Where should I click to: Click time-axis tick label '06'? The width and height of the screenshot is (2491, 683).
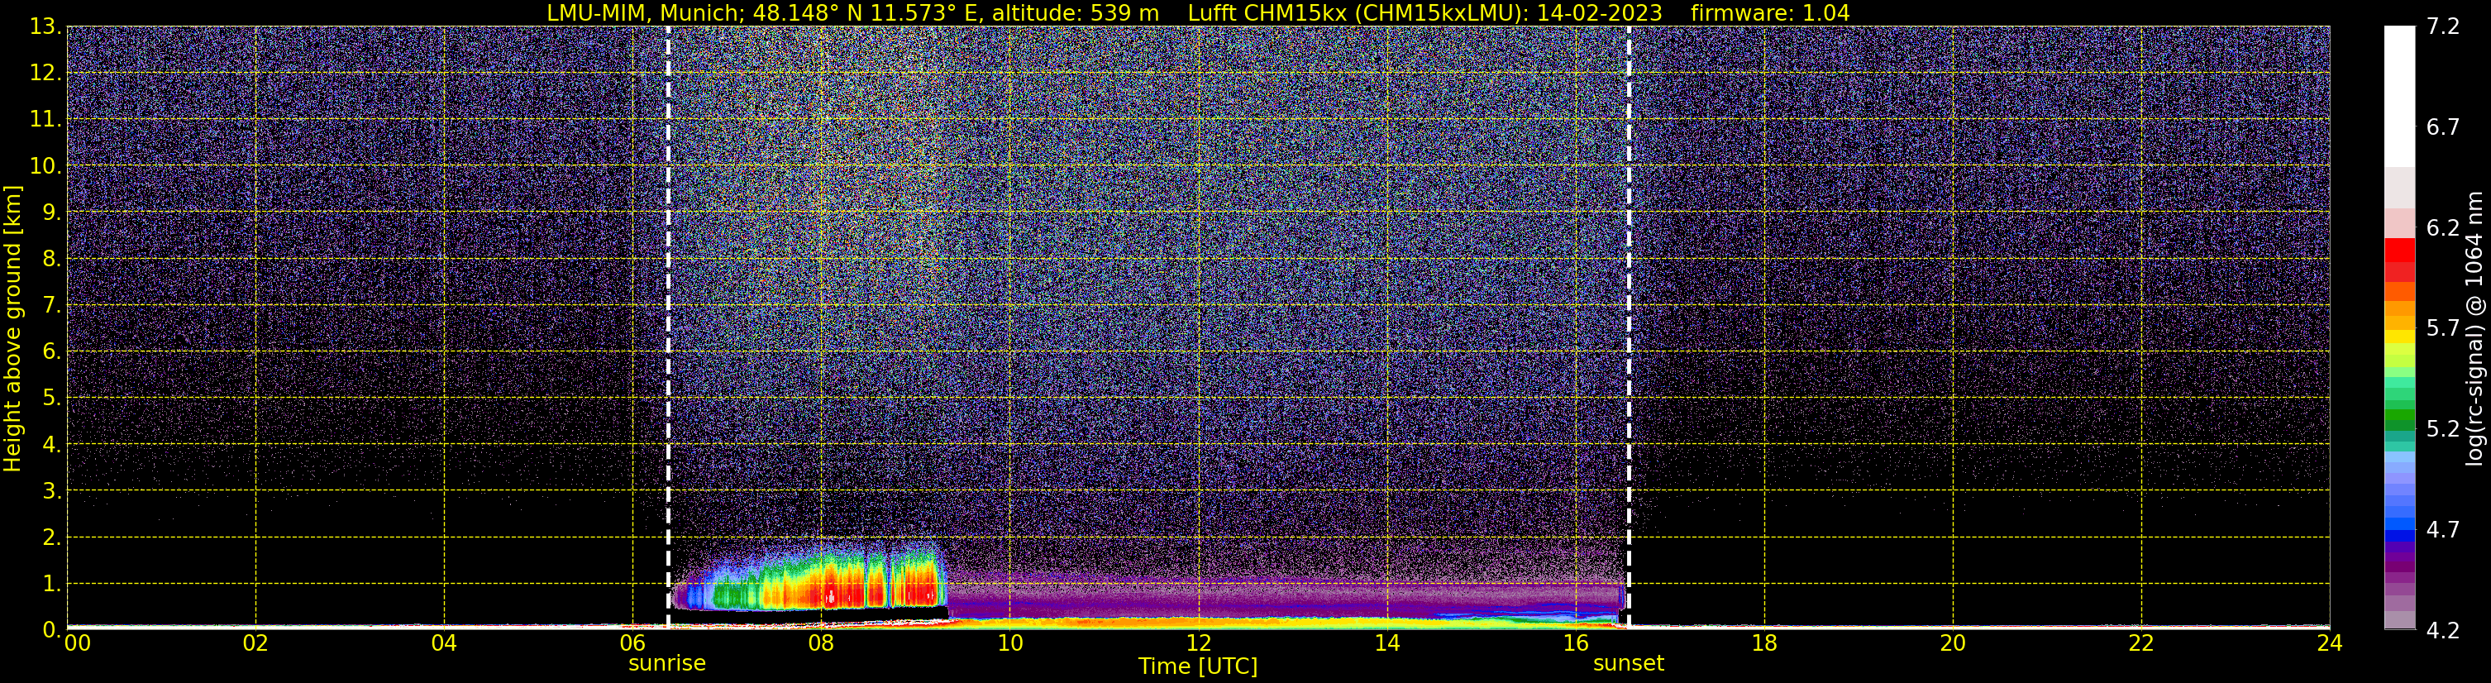[632, 643]
